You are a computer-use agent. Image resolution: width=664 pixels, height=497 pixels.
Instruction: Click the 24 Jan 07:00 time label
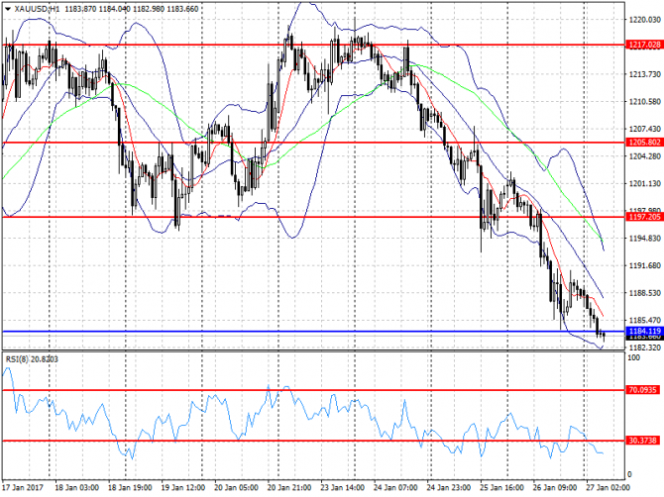(397, 488)
